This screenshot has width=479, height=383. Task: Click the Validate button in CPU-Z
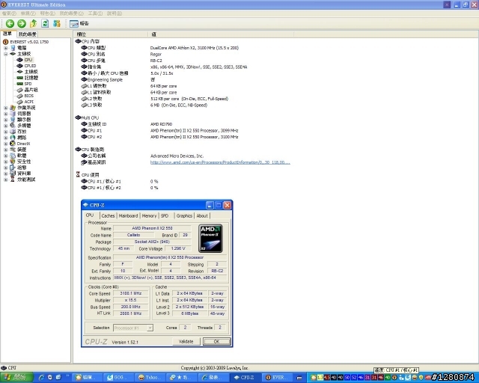[x=186, y=341]
